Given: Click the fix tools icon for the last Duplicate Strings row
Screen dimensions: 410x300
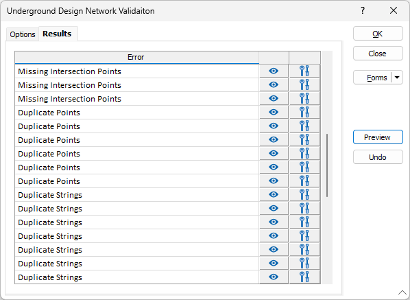Looking at the screenshot, I should [x=304, y=277].
